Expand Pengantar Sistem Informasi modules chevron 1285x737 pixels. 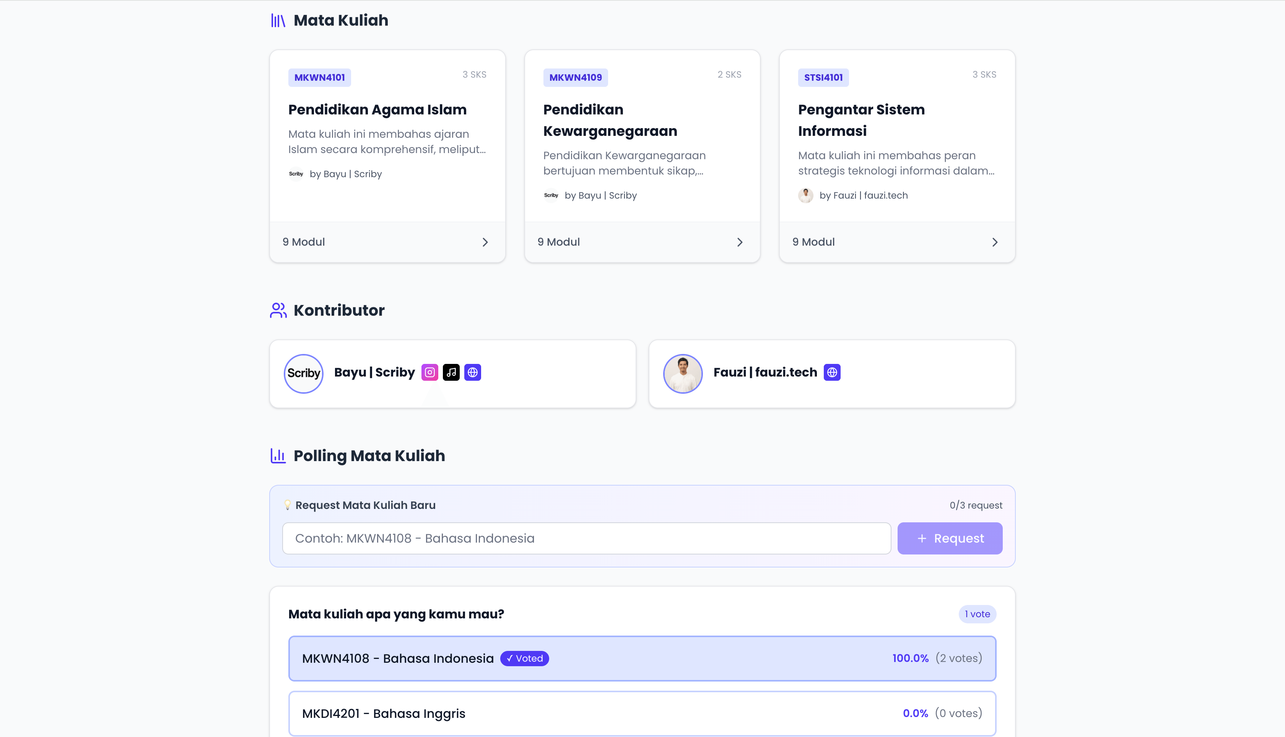point(995,242)
